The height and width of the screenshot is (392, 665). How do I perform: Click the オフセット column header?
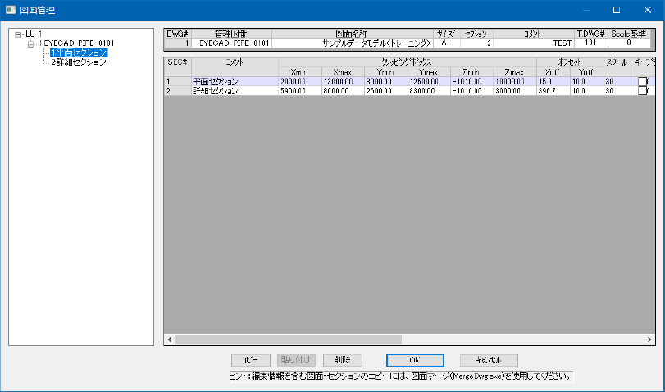(570, 62)
